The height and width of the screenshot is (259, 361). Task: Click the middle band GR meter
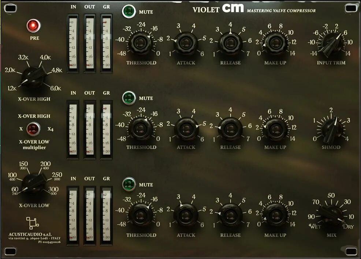pos(107,130)
